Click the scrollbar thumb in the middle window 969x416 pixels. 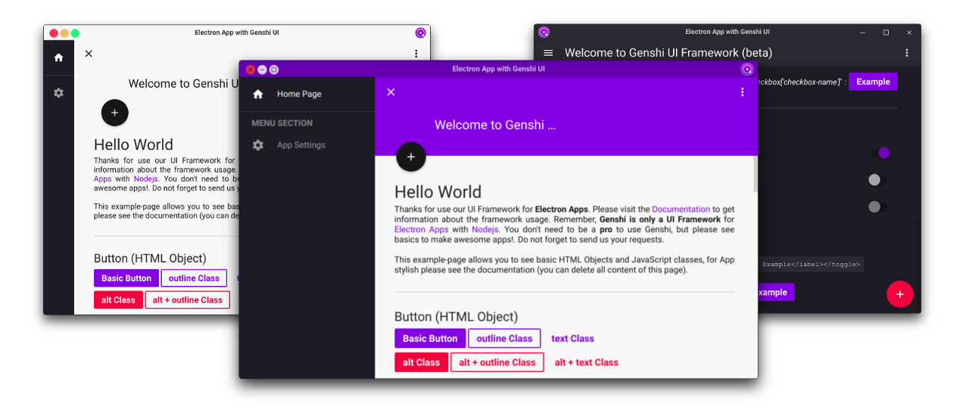754,174
